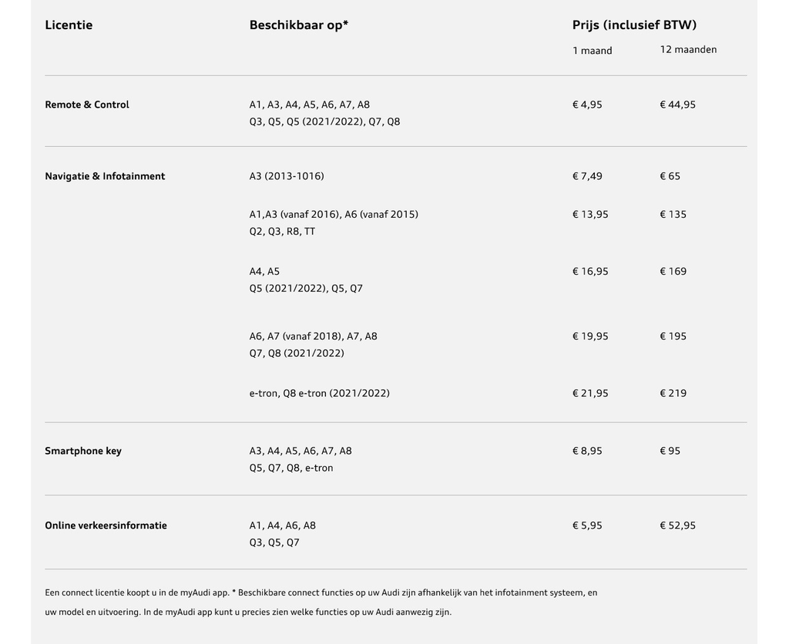Click the Remote & Control license row label

click(x=87, y=105)
